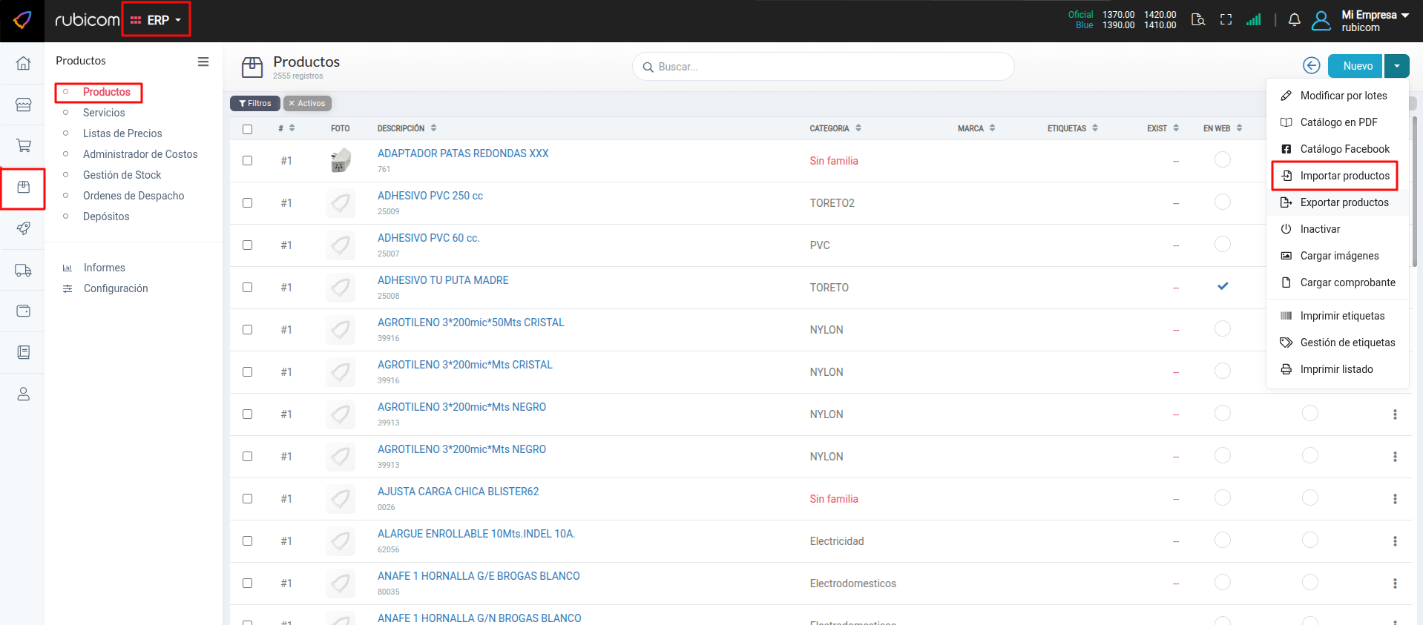Select Importar productos from the menu
1423x625 pixels.
[x=1344, y=176]
